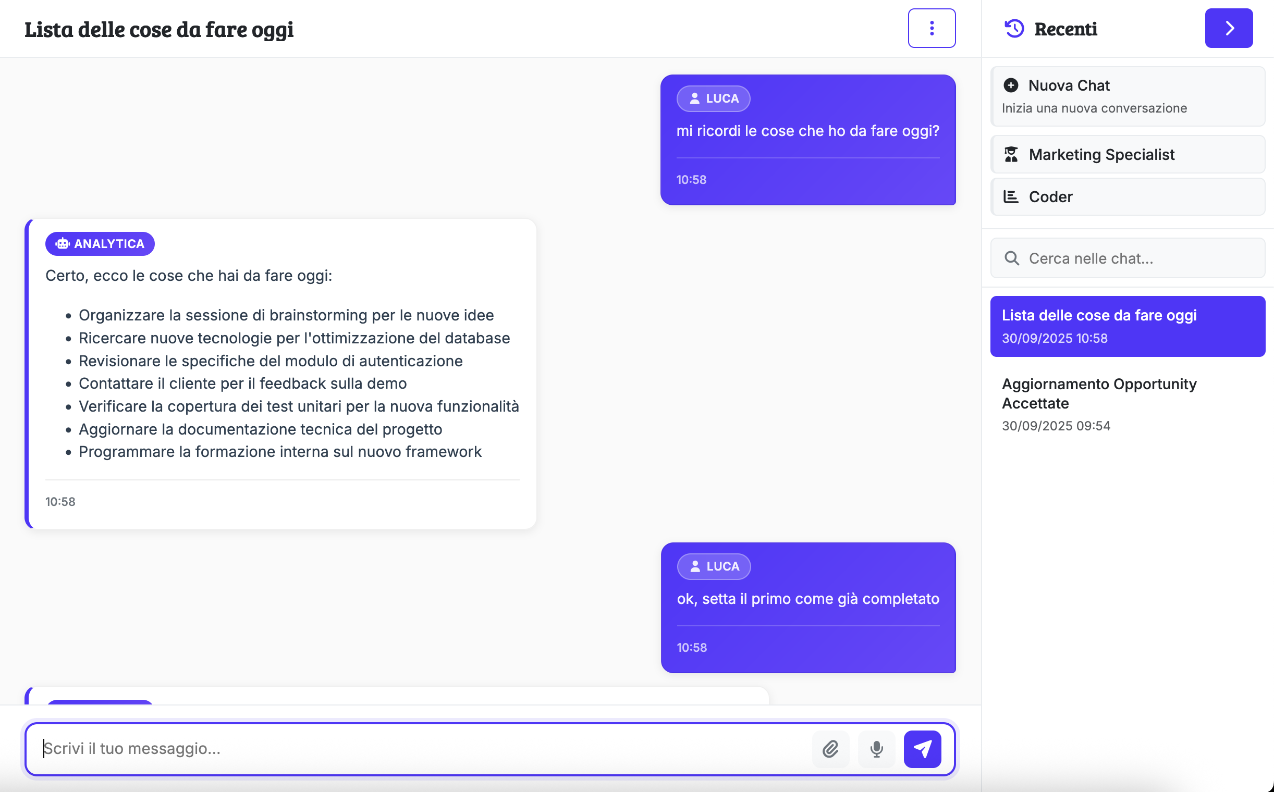The height and width of the screenshot is (792, 1274).
Task: Open chat Aggiornamento Opportunity Accettate
Action: 1126,403
